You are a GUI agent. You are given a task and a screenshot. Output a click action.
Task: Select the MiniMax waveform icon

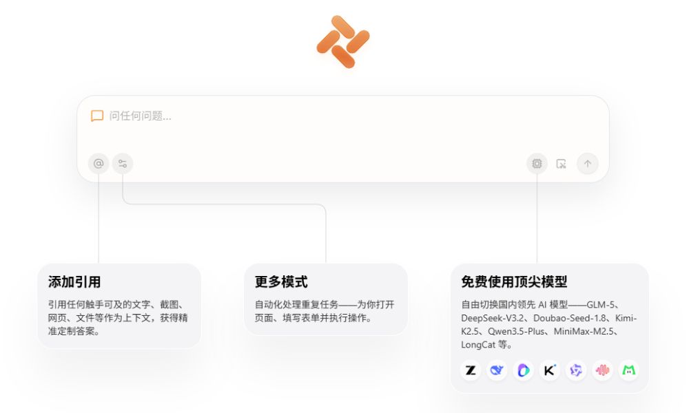[602, 370]
